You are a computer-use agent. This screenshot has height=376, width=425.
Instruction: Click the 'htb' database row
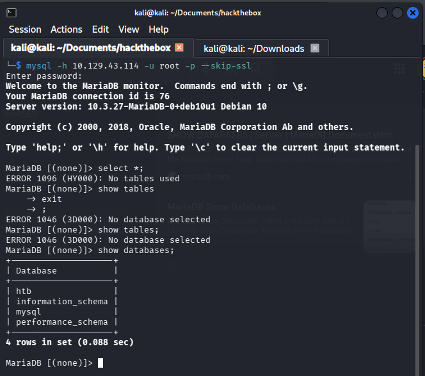pyautogui.click(x=62, y=291)
